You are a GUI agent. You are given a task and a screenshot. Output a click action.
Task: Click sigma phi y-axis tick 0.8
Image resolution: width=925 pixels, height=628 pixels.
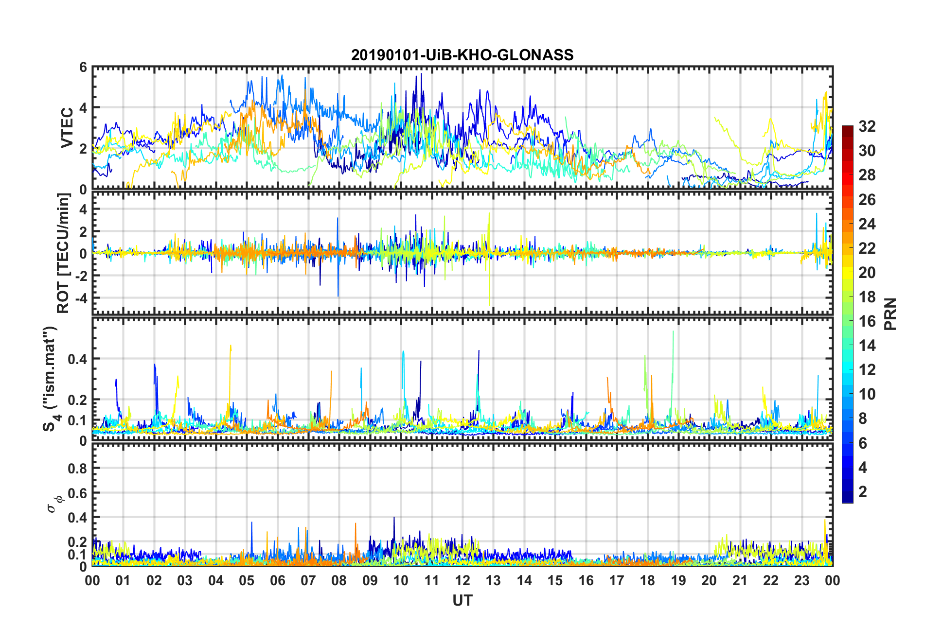point(78,469)
